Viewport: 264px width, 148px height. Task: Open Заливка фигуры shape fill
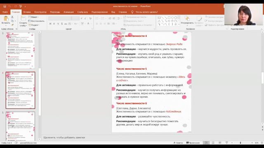214,17
